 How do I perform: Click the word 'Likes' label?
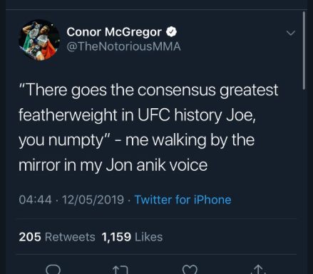(x=149, y=237)
